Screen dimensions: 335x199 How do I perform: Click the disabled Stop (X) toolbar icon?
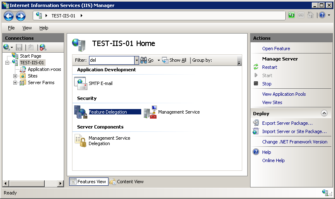click(301, 15)
